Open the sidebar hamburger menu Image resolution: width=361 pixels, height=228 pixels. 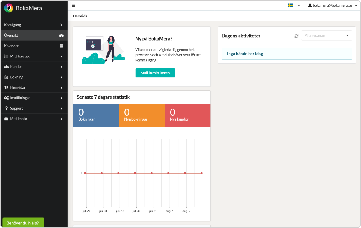(x=73, y=5)
